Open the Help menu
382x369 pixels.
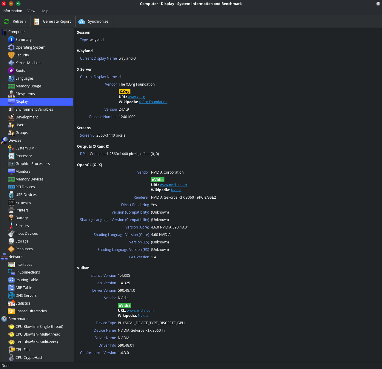click(44, 11)
